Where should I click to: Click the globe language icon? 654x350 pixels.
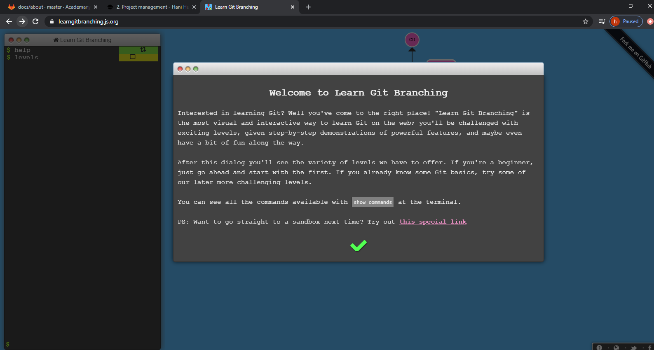616,348
